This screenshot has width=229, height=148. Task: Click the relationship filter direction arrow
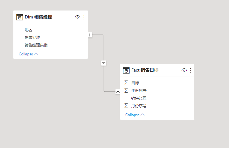(104, 63)
